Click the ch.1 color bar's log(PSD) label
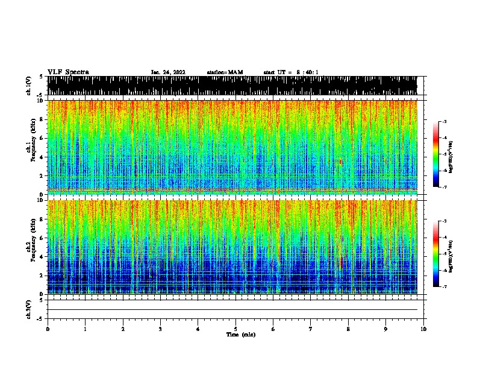 coord(450,157)
